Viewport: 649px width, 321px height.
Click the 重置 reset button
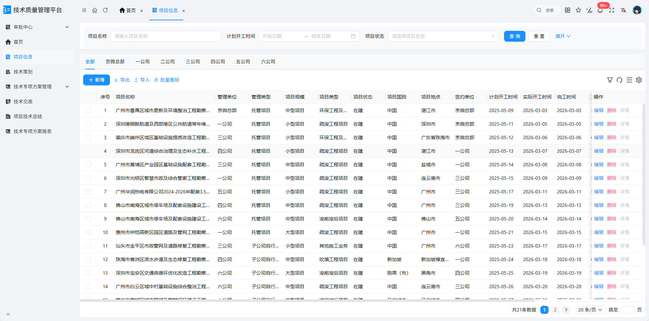point(539,36)
